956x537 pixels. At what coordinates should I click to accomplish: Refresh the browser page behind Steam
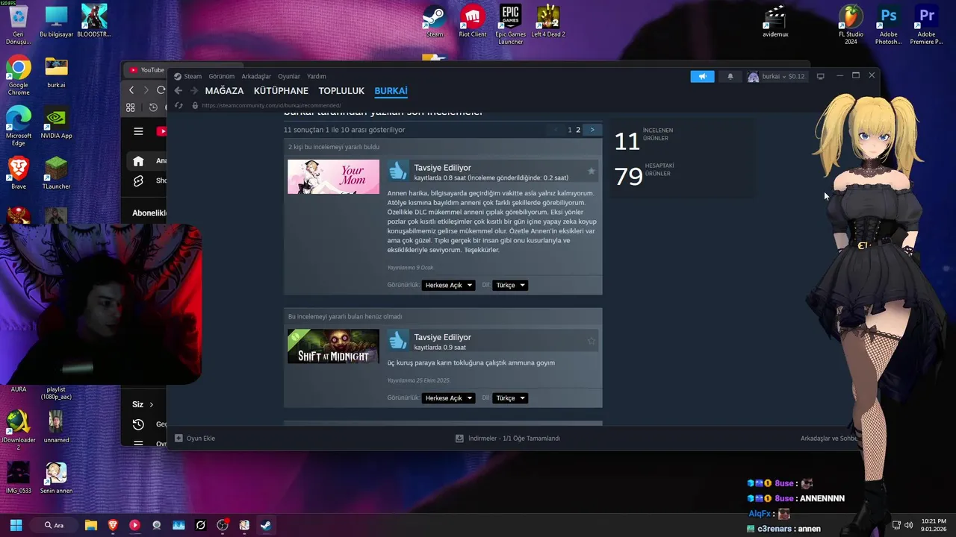161,90
